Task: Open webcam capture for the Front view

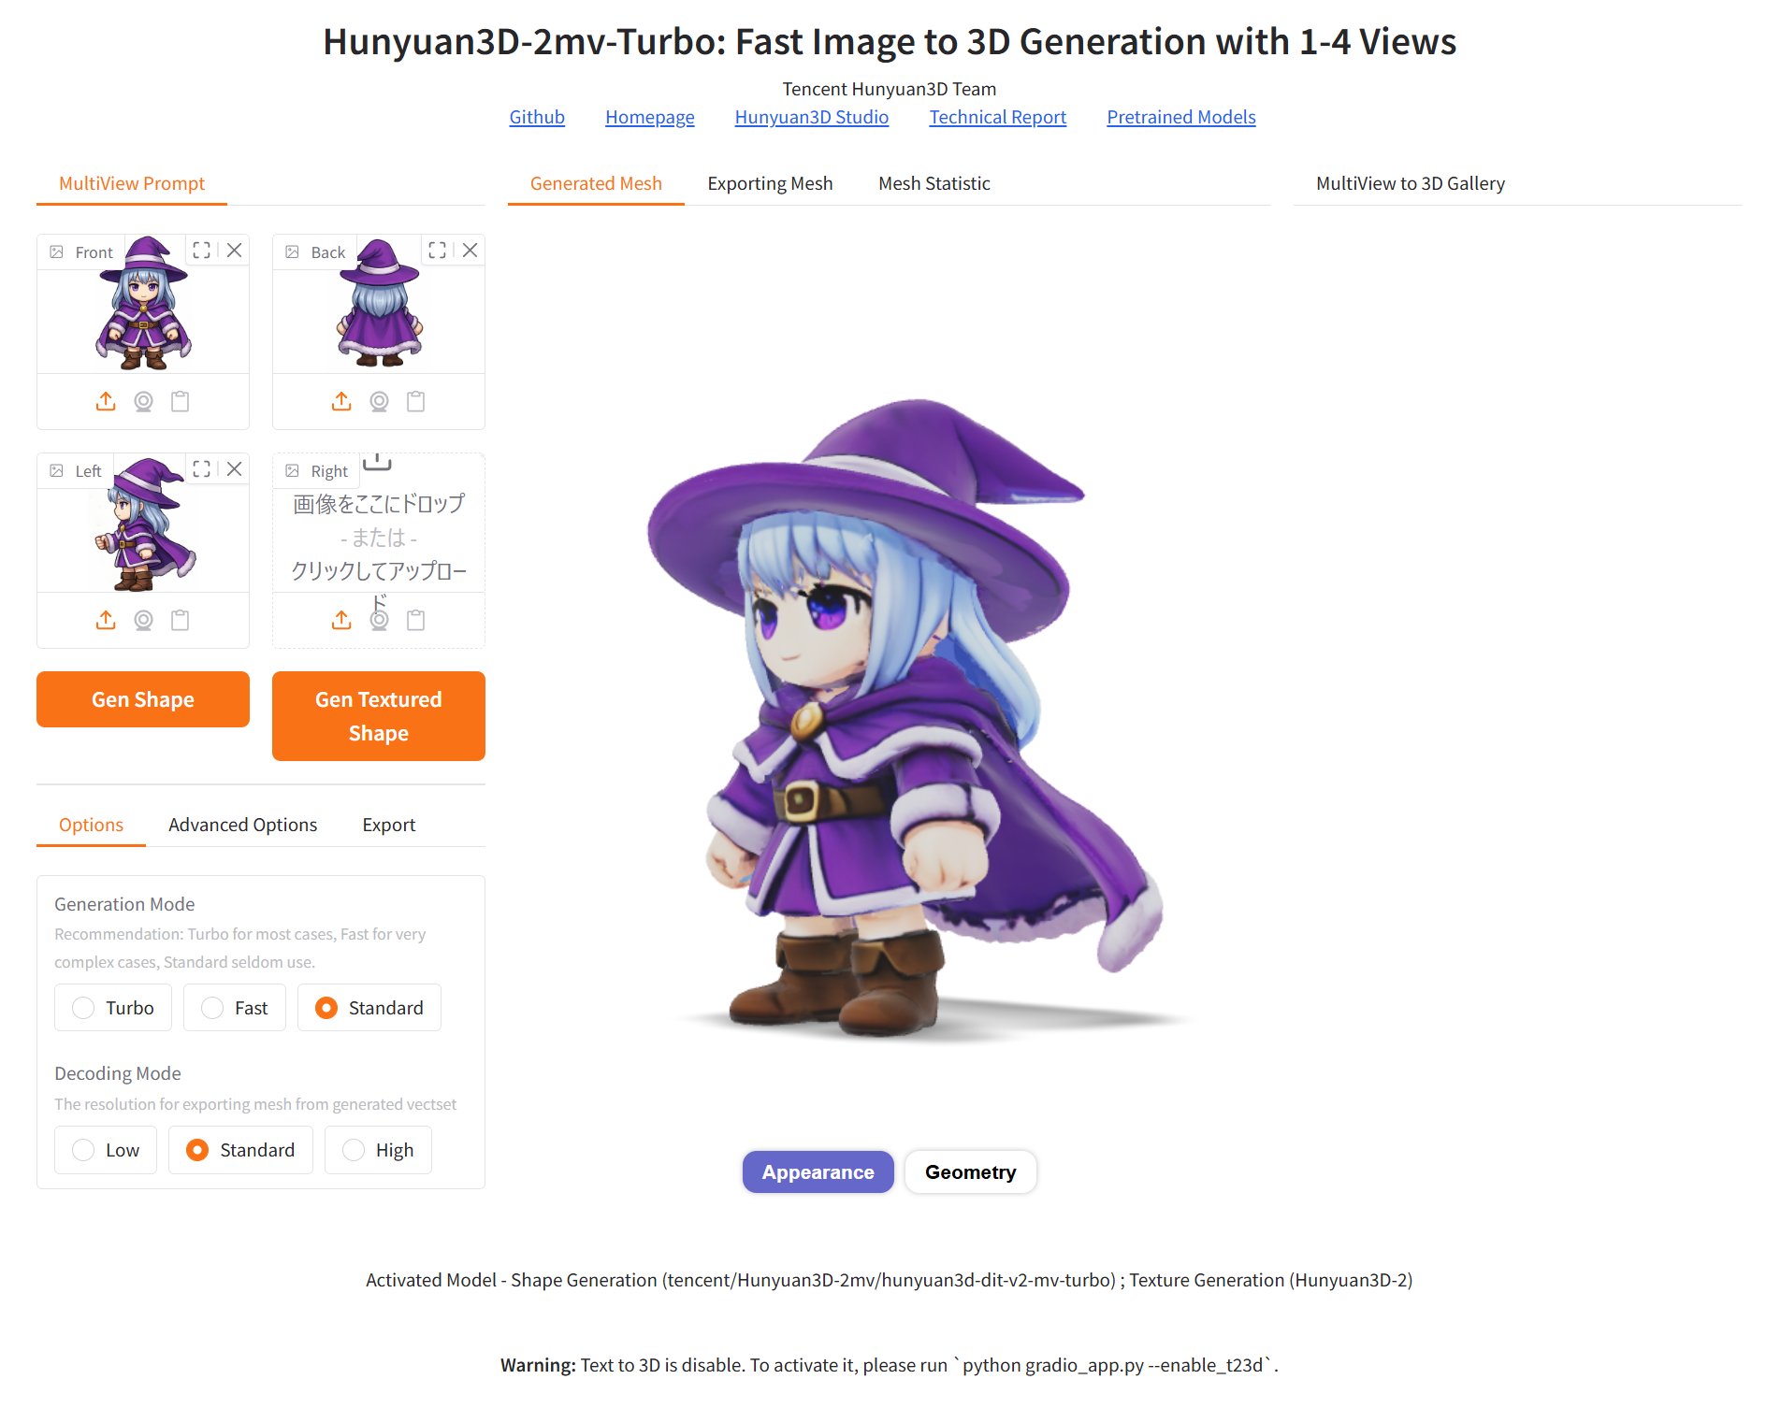Action: coord(142,401)
